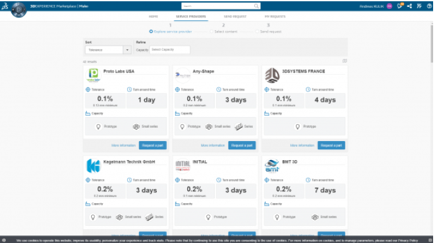Open the 3DEXPERIENCE compass icon
435x243 pixels.
[x=18, y=9]
